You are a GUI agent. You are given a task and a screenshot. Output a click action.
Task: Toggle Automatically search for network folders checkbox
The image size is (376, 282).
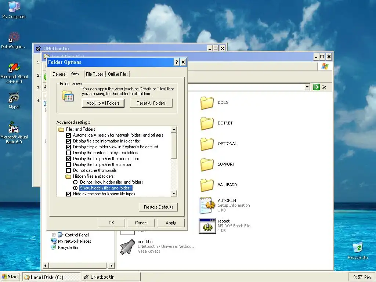click(x=68, y=135)
